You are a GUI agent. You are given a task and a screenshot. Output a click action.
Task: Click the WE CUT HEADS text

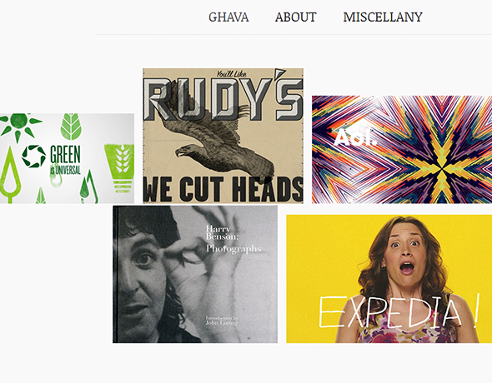click(223, 189)
